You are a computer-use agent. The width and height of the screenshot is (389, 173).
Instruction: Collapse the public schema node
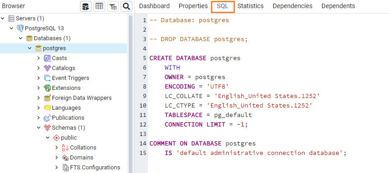48,137
